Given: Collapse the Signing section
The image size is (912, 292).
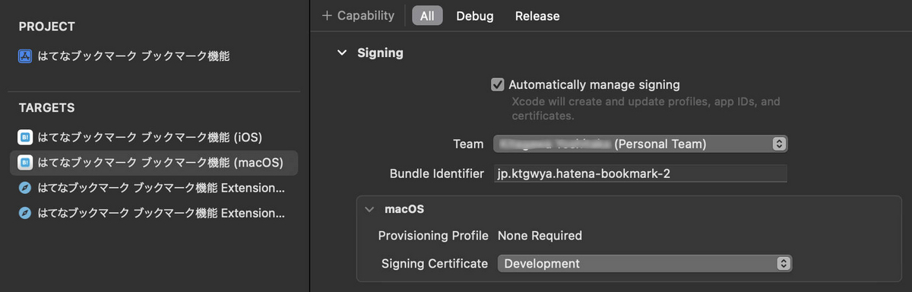Looking at the screenshot, I should pos(342,53).
